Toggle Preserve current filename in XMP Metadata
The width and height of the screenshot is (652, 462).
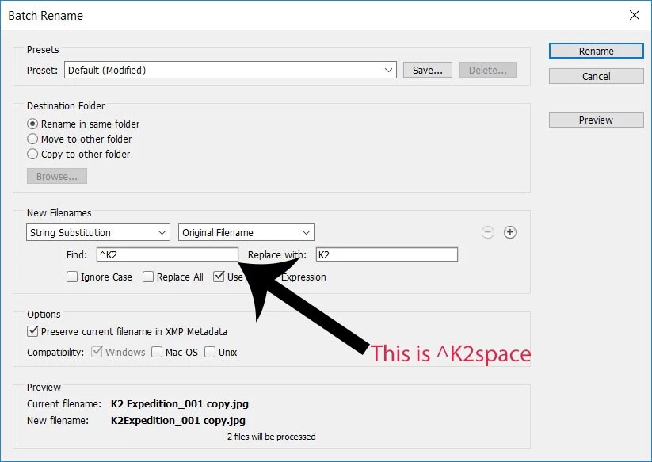[x=32, y=331]
